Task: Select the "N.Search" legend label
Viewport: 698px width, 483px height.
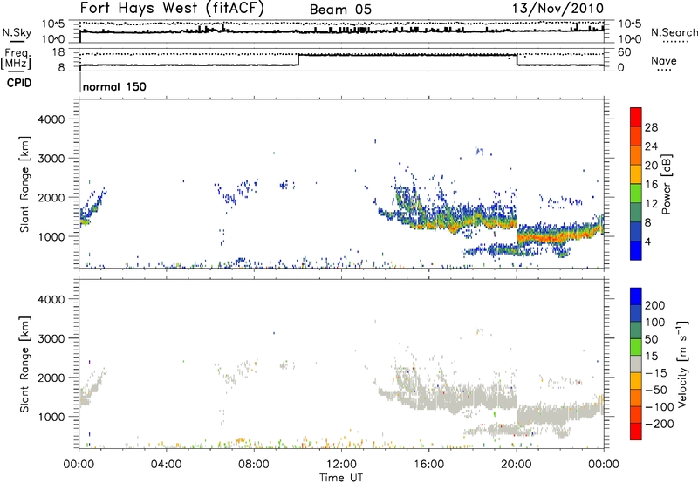Action: click(x=674, y=32)
